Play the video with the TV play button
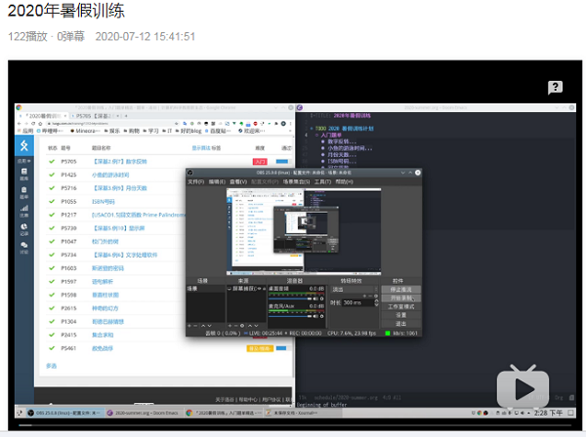This screenshot has width=586, height=437. (523, 388)
